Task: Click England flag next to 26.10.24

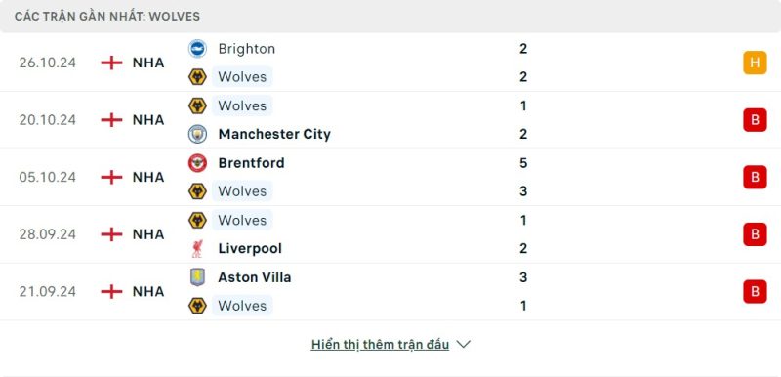Action: tap(111, 63)
